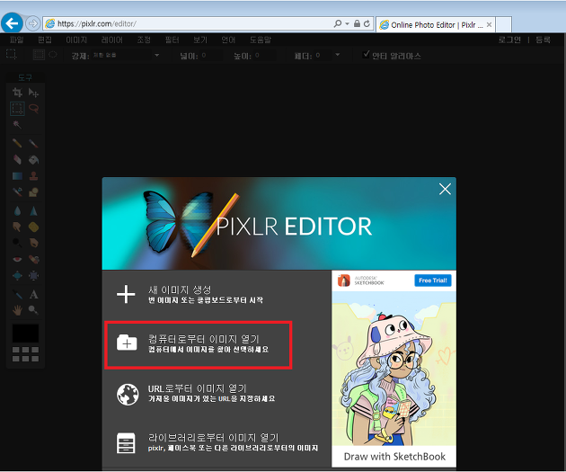Toggle the 안티 알리아스 checkbox
566x472 pixels.
[x=366, y=55]
